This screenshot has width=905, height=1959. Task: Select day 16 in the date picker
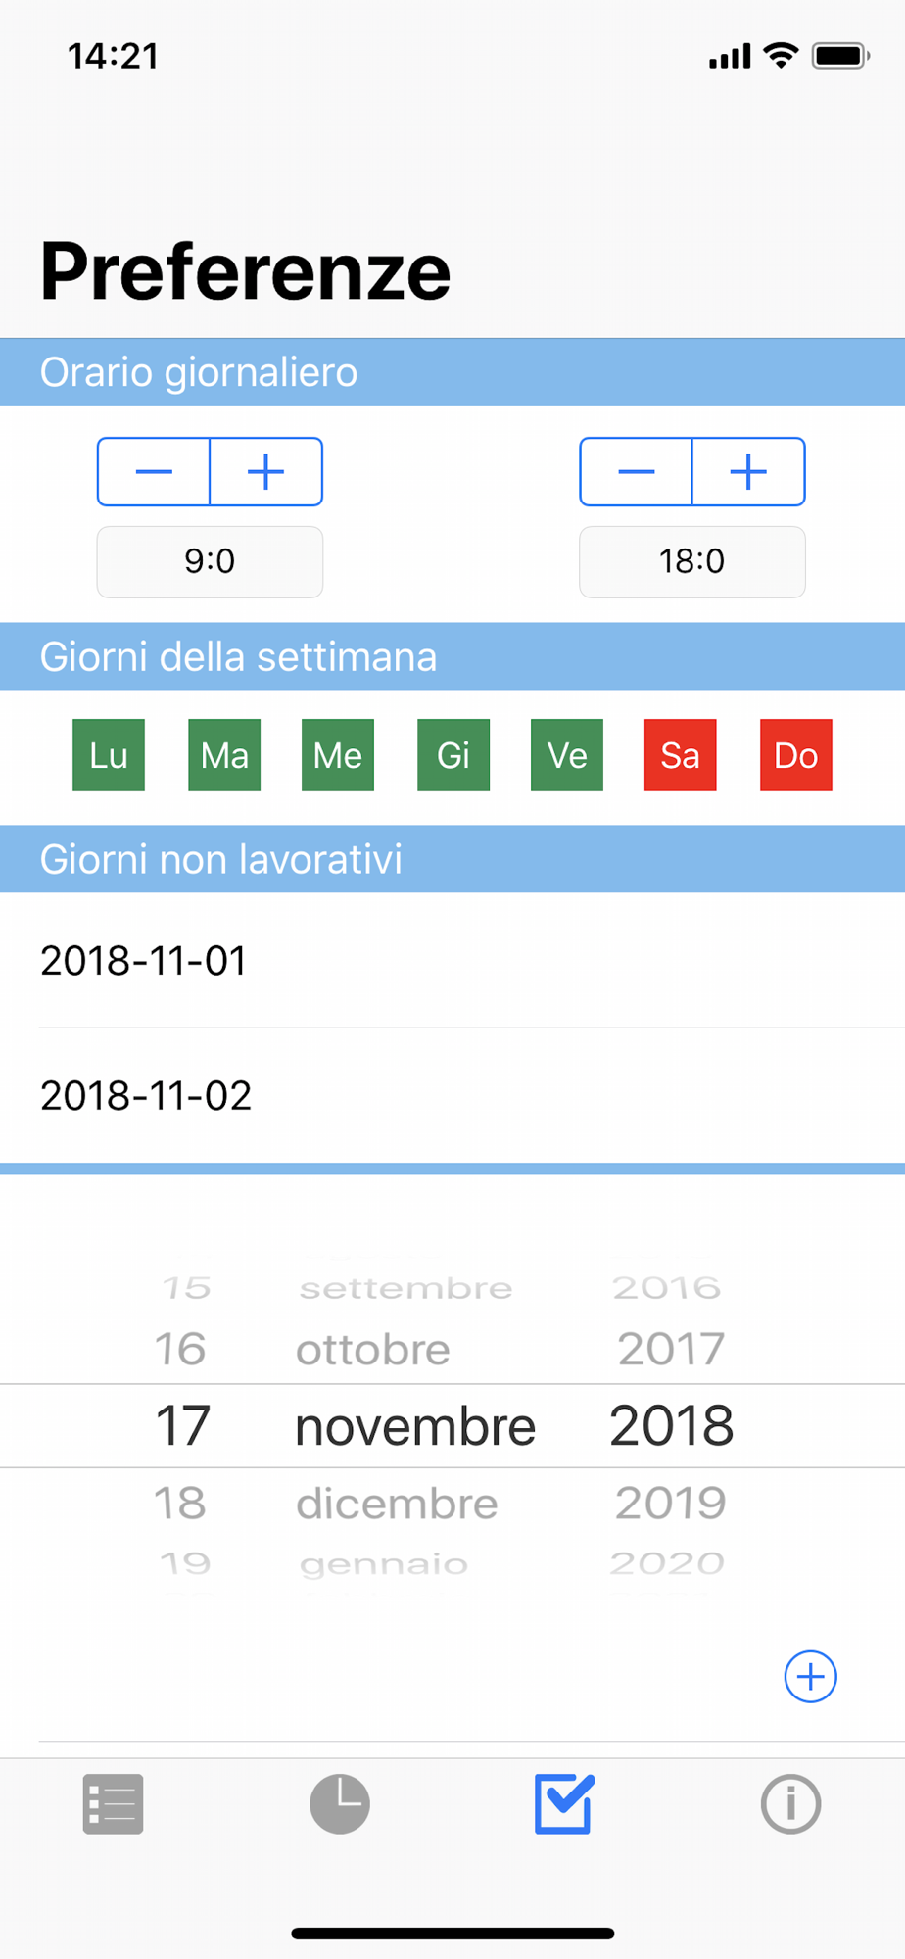180,1350
